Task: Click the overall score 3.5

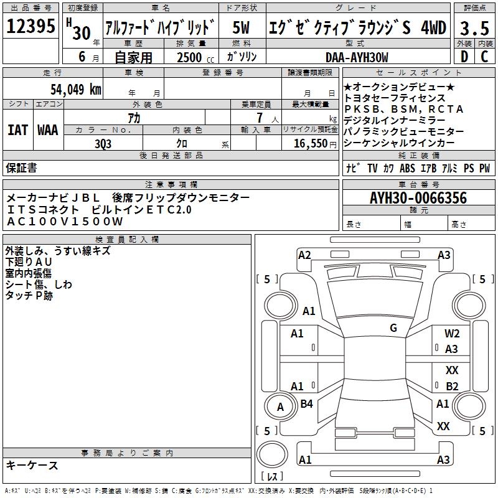Action: coord(474,28)
